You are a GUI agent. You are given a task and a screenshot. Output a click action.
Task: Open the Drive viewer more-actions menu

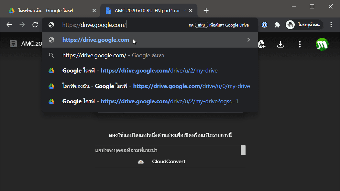tap(300, 44)
